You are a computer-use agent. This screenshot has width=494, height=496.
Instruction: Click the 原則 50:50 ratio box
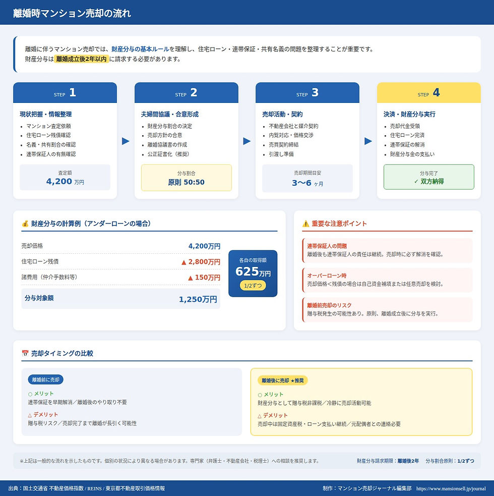point(187,178)
